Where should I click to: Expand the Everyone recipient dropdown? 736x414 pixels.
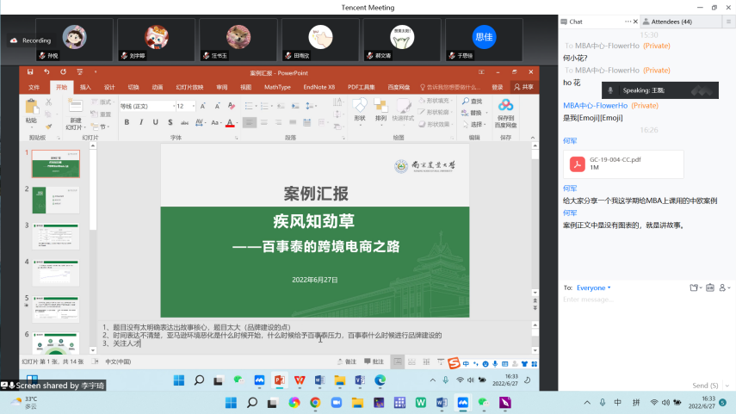pos(593,287)
